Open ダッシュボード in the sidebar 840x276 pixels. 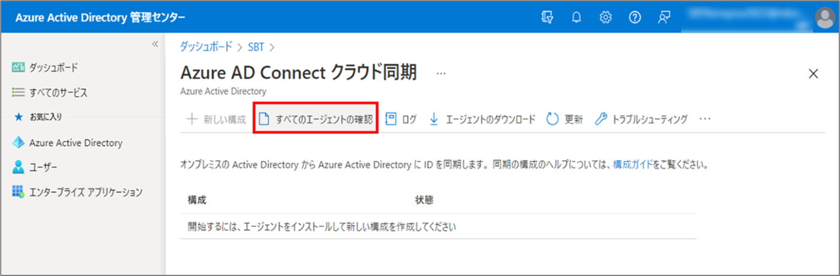45,67
